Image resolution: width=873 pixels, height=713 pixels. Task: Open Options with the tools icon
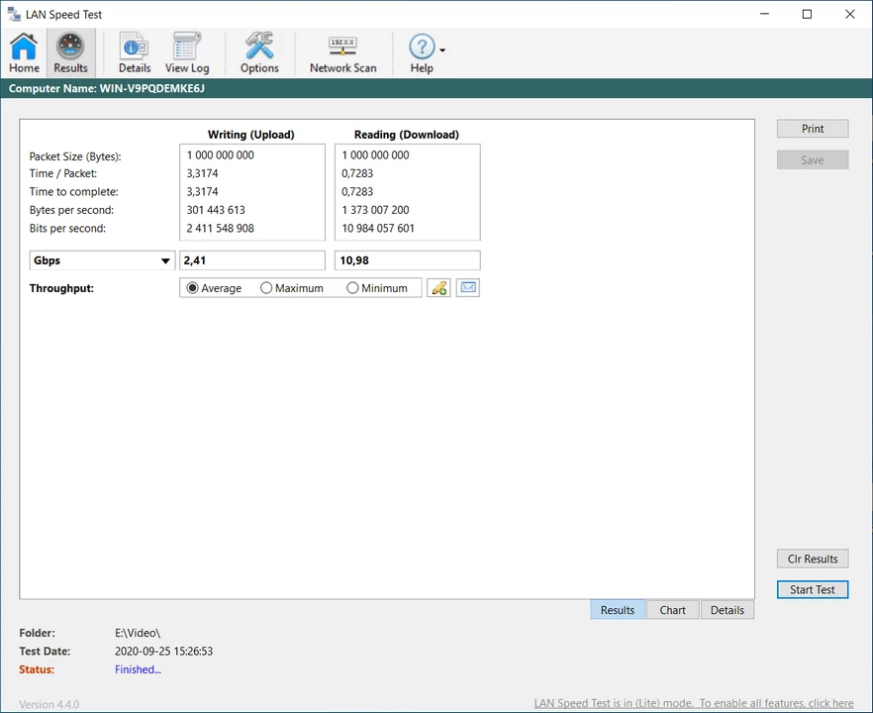(x=259, y=52)
